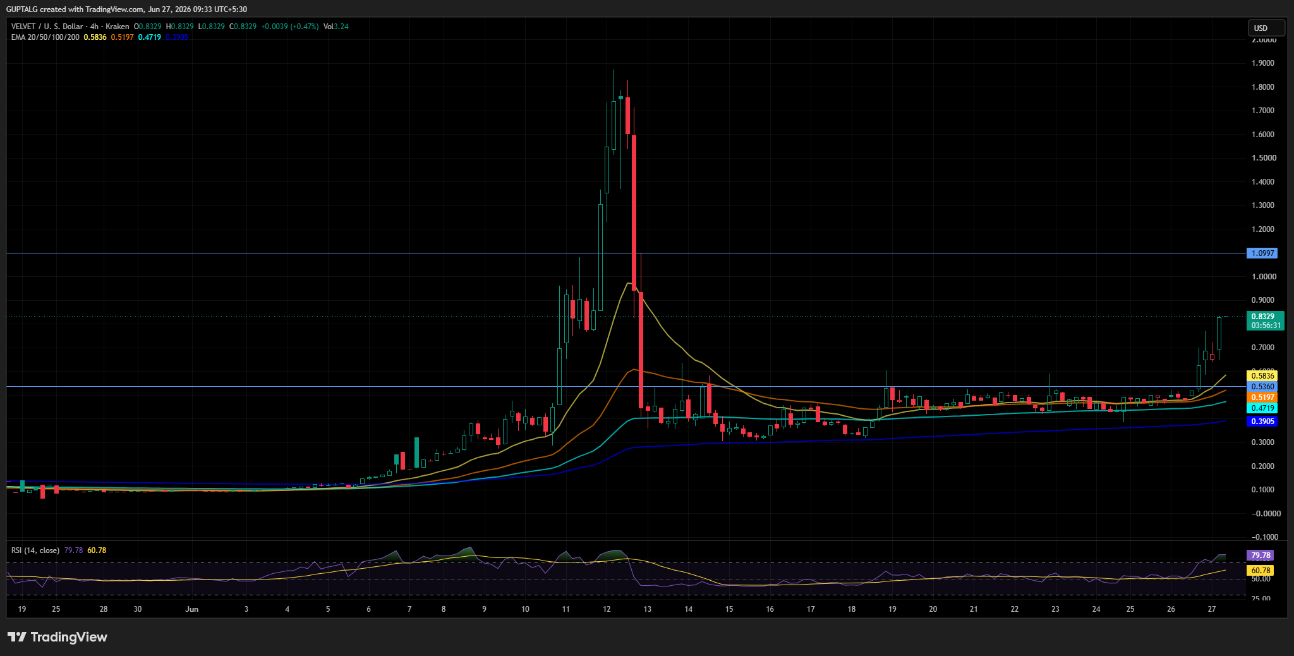Click the 50.00 RSI axis tick
The width and height of the screenshot is (1294, 656).
[x=1261, y=579]
